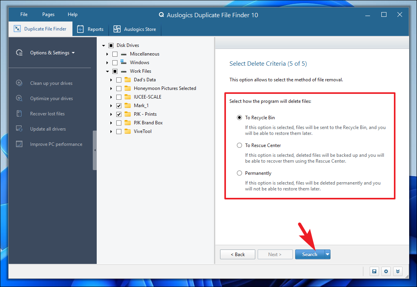Click the PJK Brand Box folder icon

point(128,123)
